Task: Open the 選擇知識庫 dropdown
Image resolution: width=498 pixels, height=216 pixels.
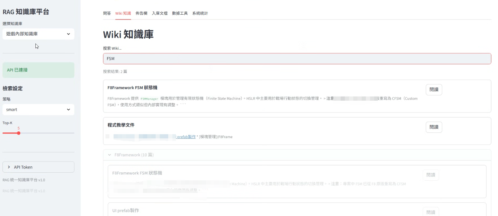Action: 38,34
